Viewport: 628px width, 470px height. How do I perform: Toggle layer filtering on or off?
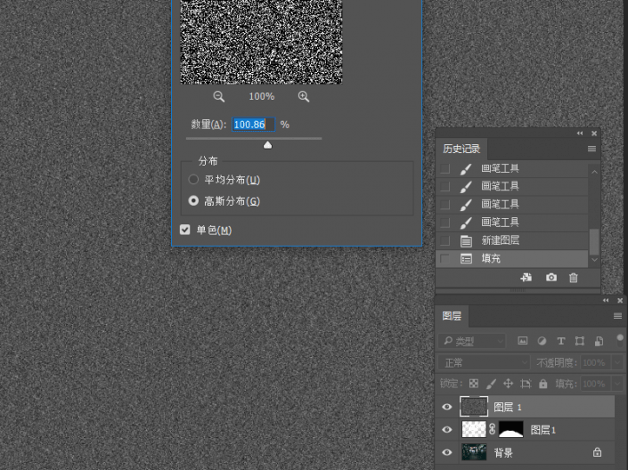click(620, 340)
